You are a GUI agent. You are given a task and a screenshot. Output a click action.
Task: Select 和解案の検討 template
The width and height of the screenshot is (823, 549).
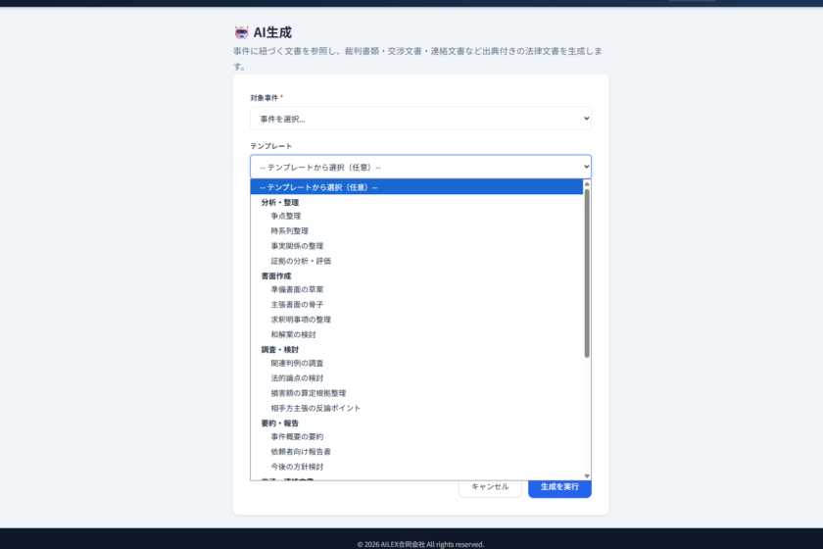tap(293, 334)
